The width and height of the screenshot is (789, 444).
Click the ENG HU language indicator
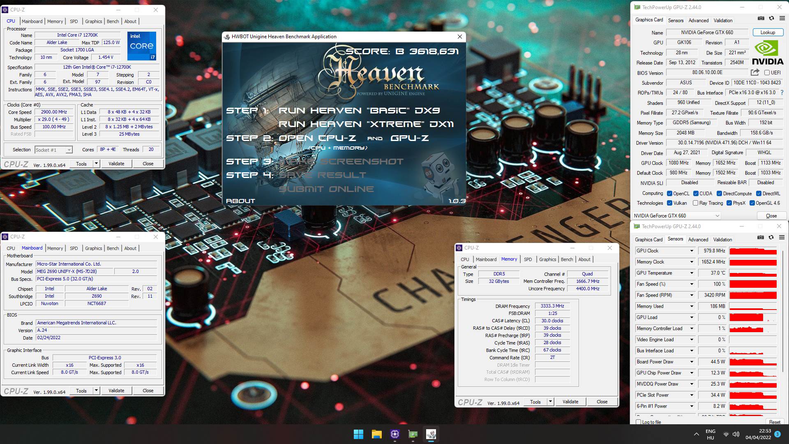[x=711, y=434]
